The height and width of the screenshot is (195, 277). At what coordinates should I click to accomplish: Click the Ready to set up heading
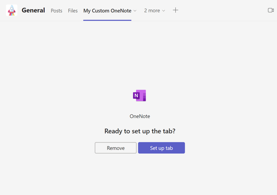point(140,131)
